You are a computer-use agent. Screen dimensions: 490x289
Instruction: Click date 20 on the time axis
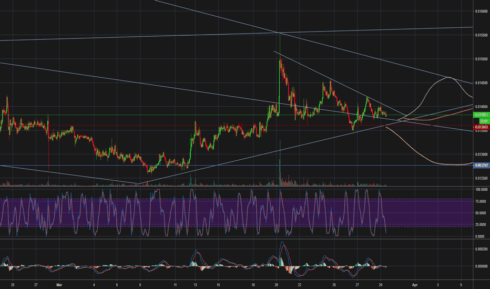(x=276, y=285)
